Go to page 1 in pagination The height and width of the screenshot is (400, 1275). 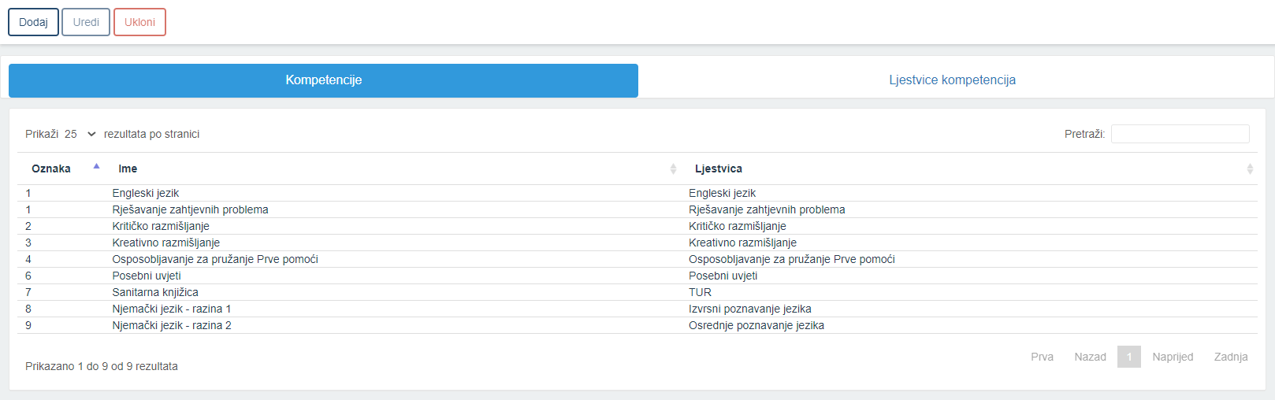coord(1128,357)
